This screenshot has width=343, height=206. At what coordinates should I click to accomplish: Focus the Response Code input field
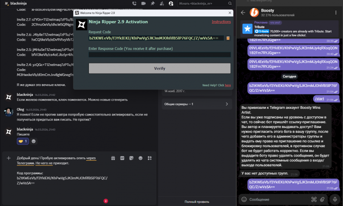click(x=159, y=54)
